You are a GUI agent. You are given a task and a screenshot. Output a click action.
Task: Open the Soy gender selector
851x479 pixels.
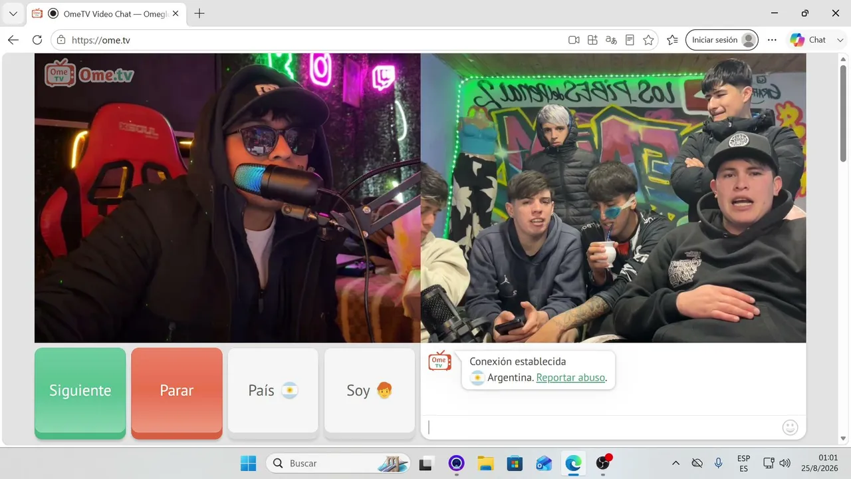370,391
